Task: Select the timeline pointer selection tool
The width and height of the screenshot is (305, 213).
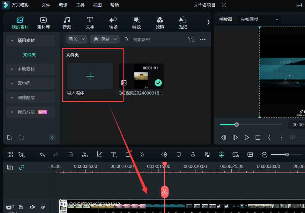Action: coord(21,155)
